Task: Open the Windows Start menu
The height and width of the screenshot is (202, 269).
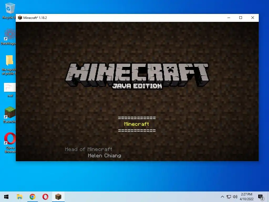Action: click(6, 197)
